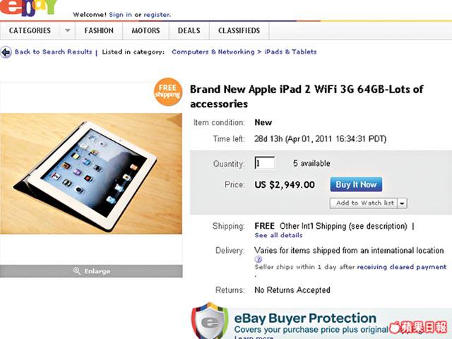
Task: Click the magnifier Enlarge icon
Action: pos(77,271)
